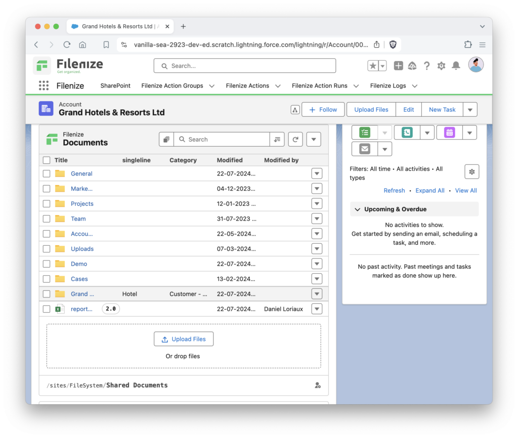Viewport: 518px width, 438px height.
Task: Open more account actions dropdown beside New Task
Action: (470, 110)
